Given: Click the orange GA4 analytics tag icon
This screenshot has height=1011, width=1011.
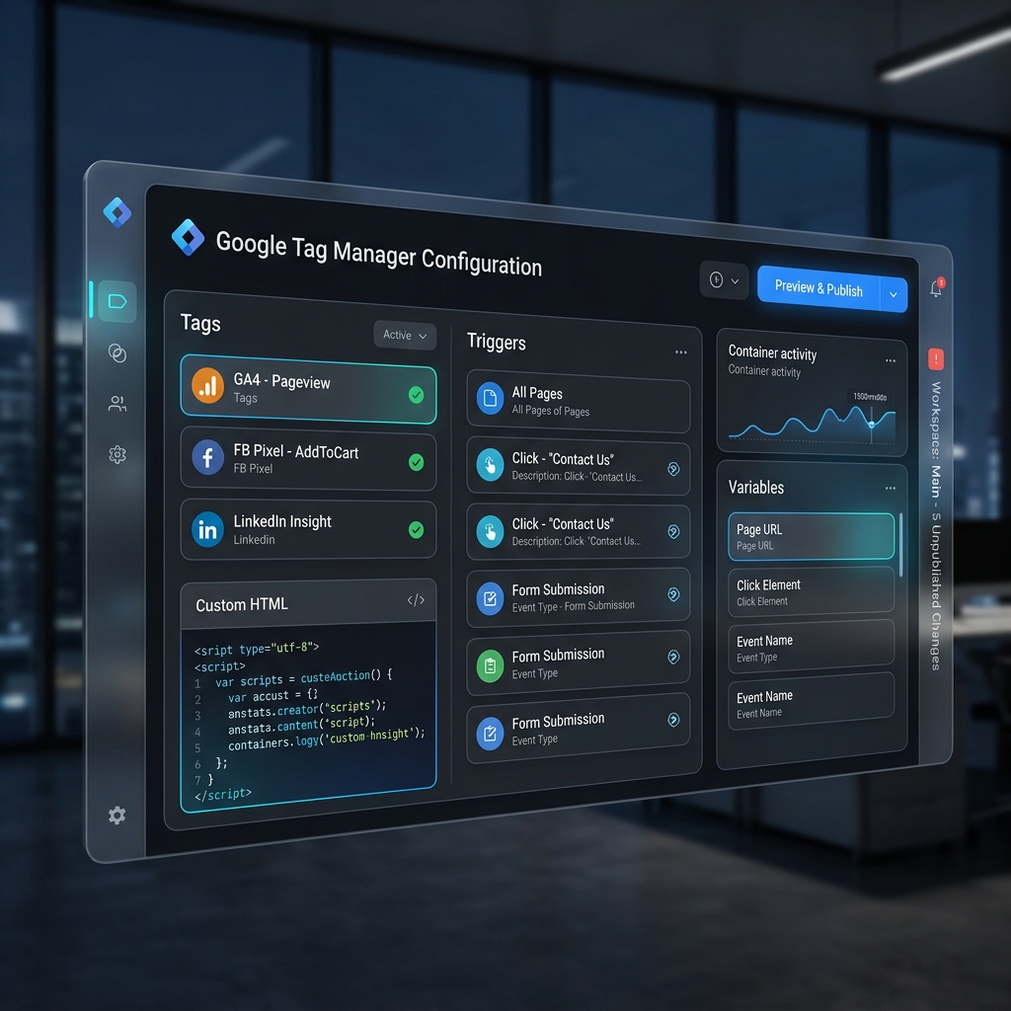Looking at the screenshot, I should pos(207,385).
